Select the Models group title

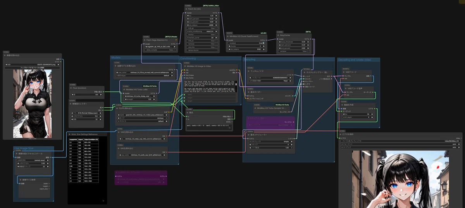tap(115, 58)
